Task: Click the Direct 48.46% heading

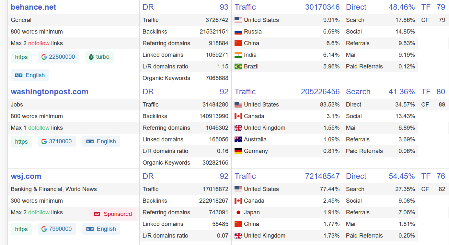Action: coord(380,7)
